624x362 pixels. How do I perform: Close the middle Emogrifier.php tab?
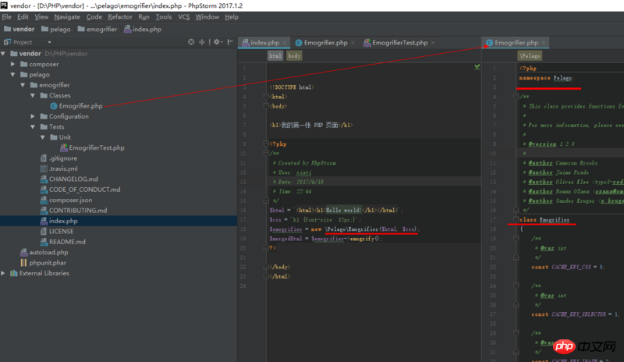[353, 43]
